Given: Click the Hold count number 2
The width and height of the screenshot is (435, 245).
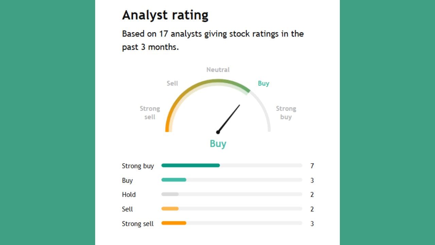Looking at the screenshot, I should point(312,195).
